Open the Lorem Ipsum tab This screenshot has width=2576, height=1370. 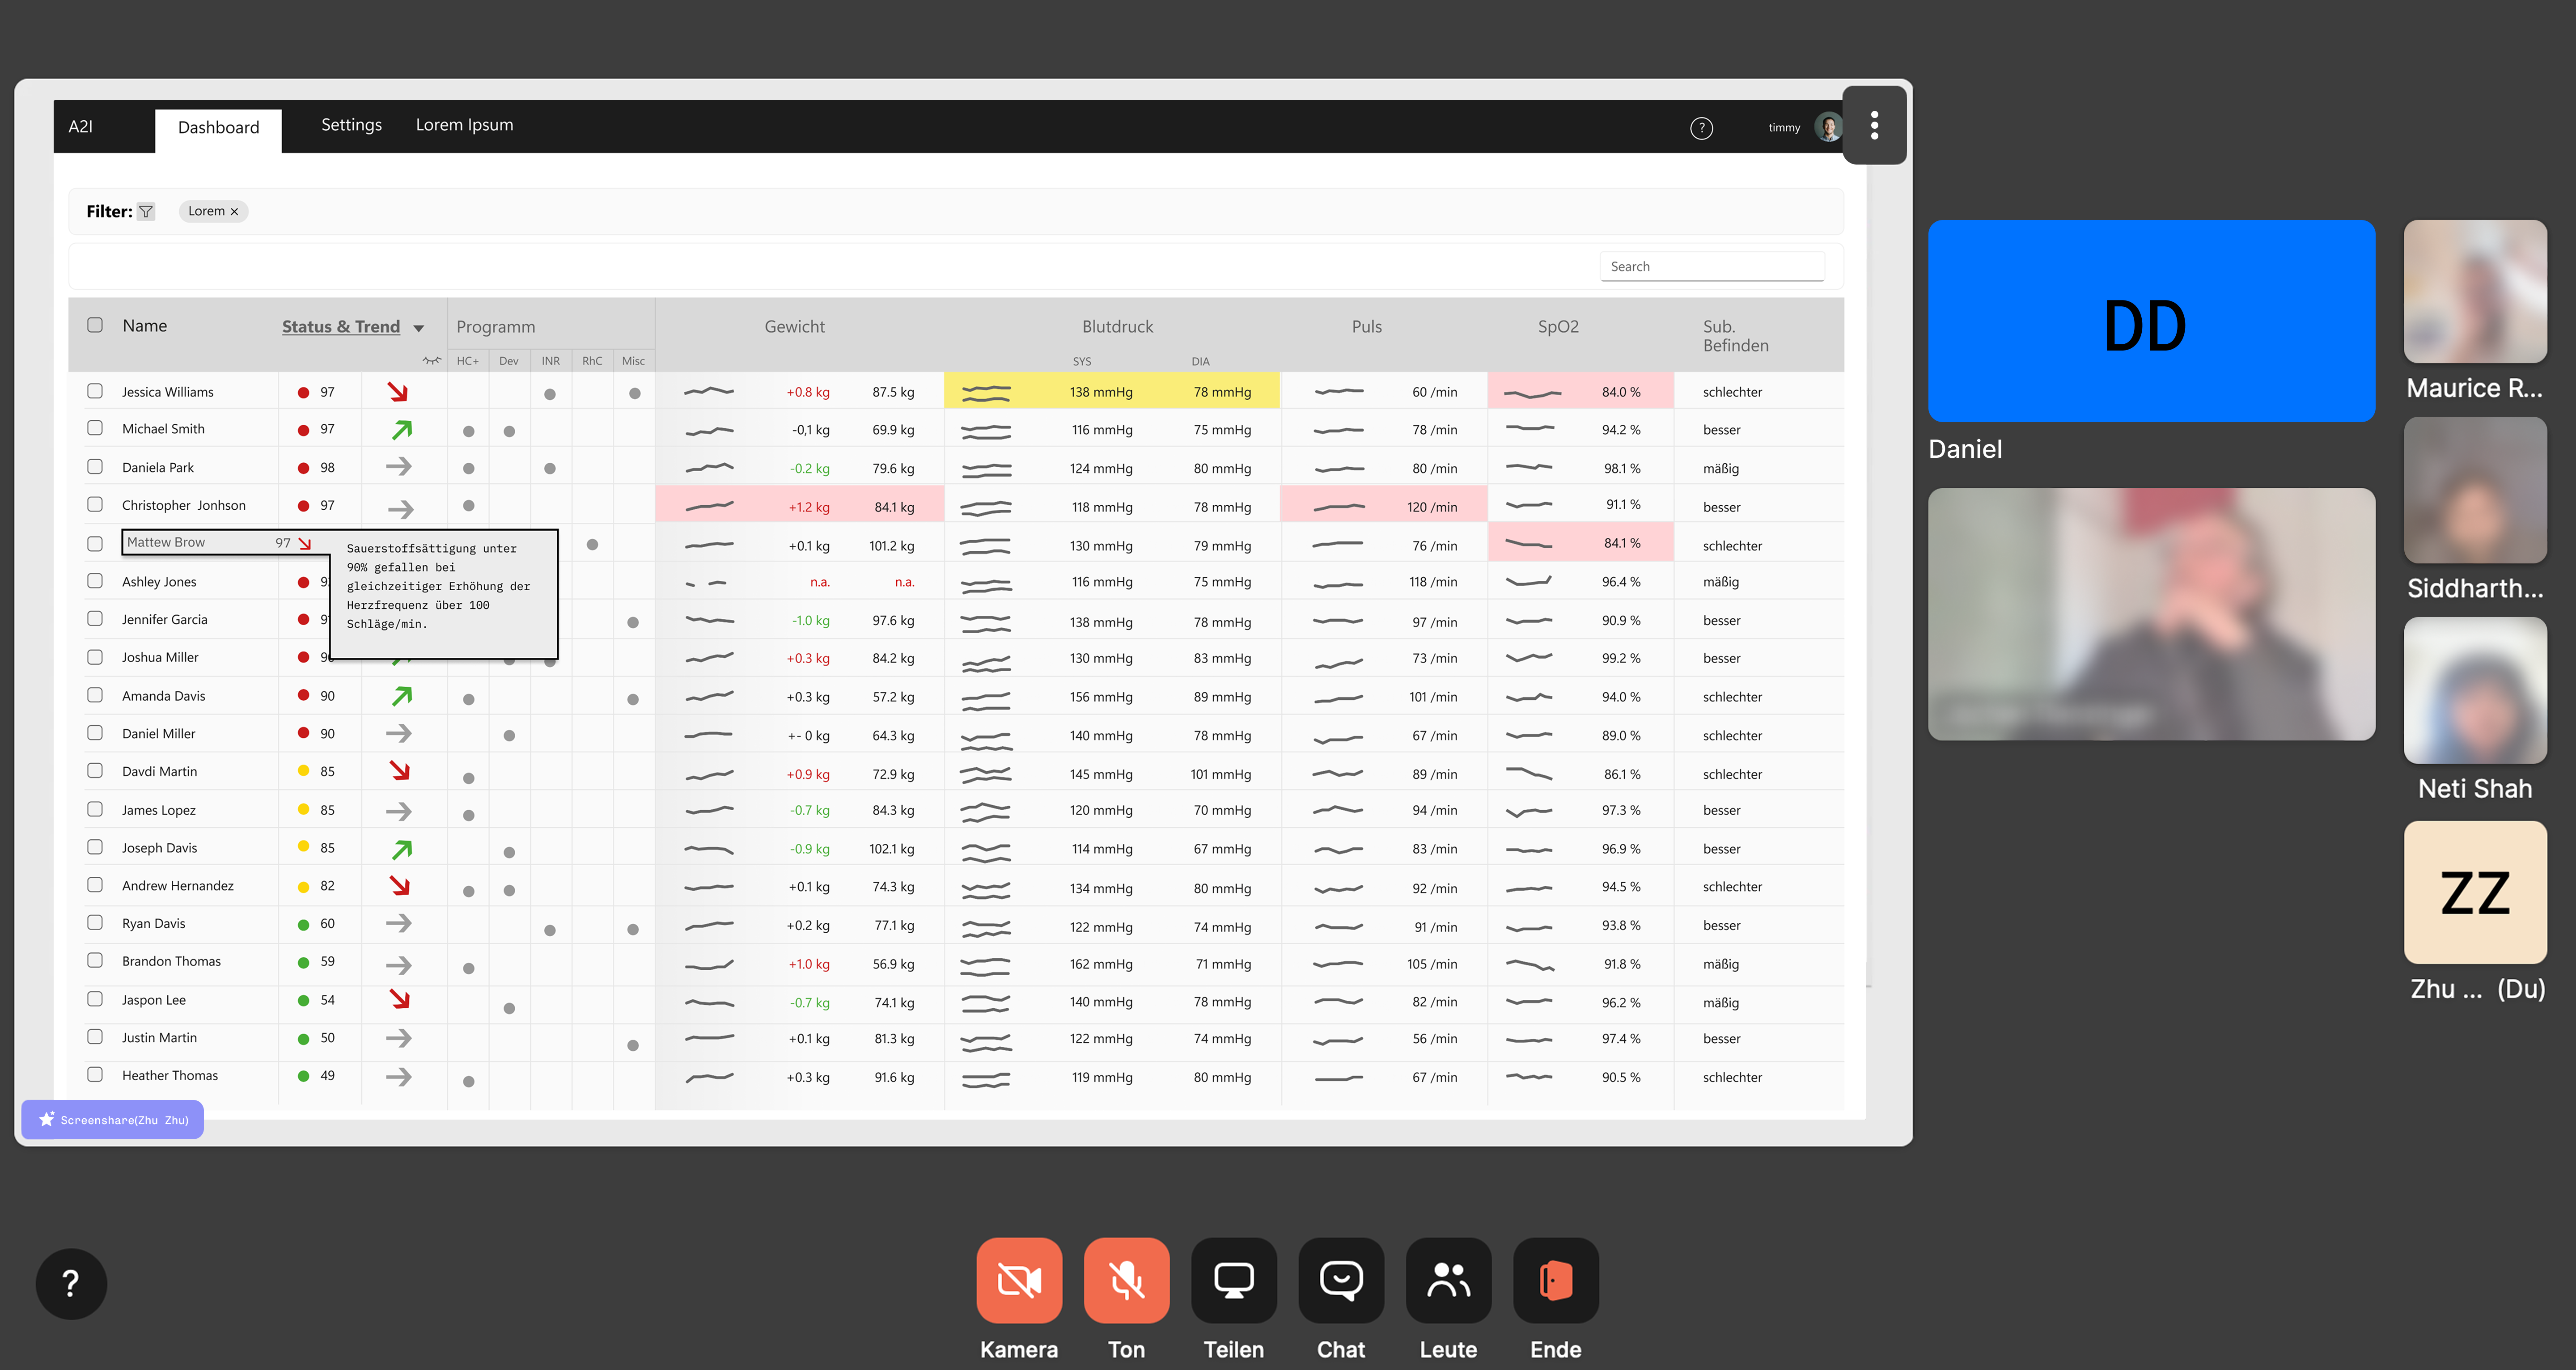464,125
